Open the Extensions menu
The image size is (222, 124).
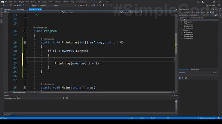click(x=58, y=2)
